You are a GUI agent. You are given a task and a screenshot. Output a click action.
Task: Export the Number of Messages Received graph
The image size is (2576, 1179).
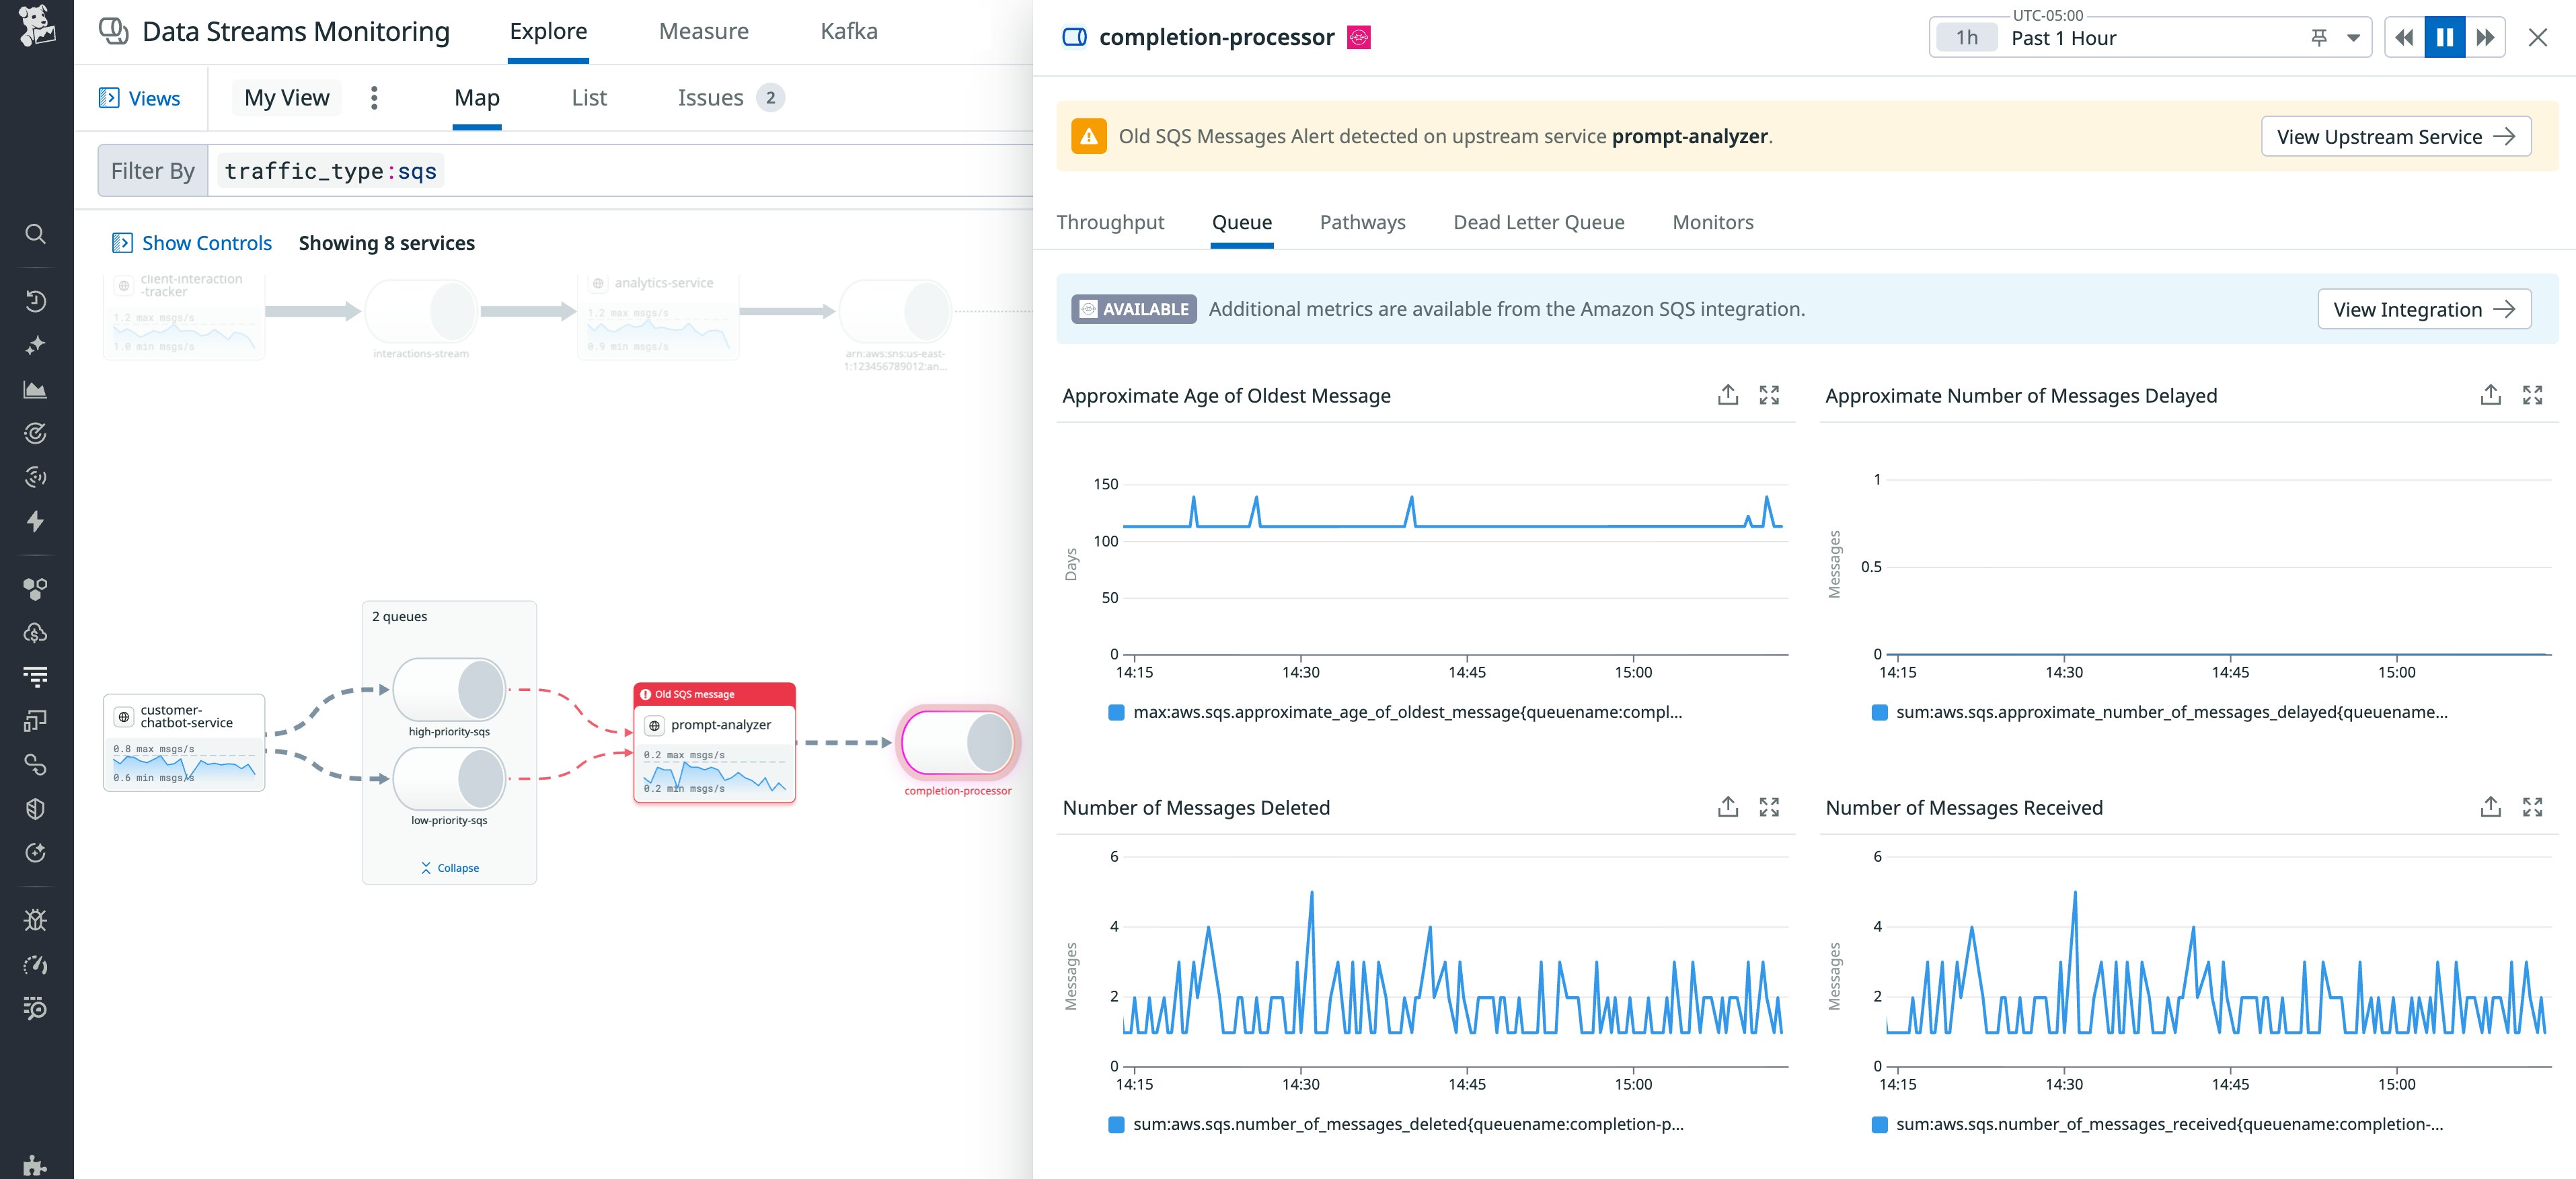click(x=2490, y=807)
